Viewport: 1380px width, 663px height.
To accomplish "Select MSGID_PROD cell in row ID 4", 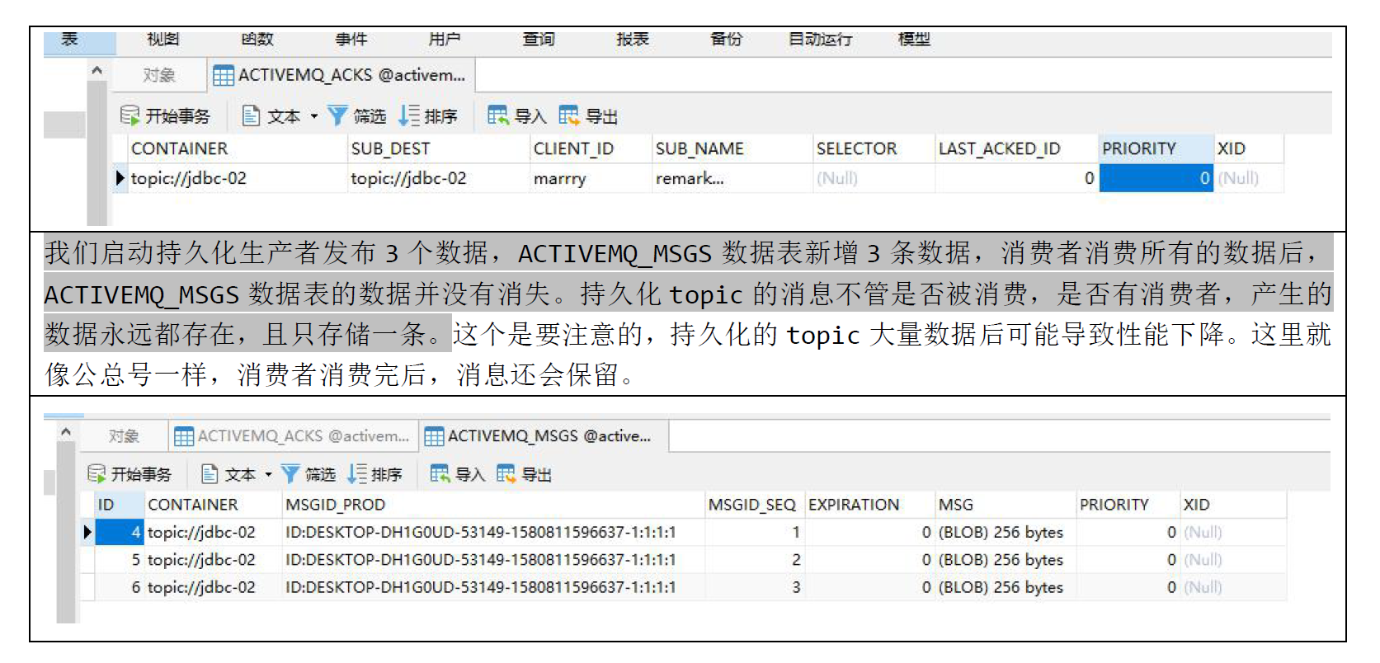I will (493, 532).
